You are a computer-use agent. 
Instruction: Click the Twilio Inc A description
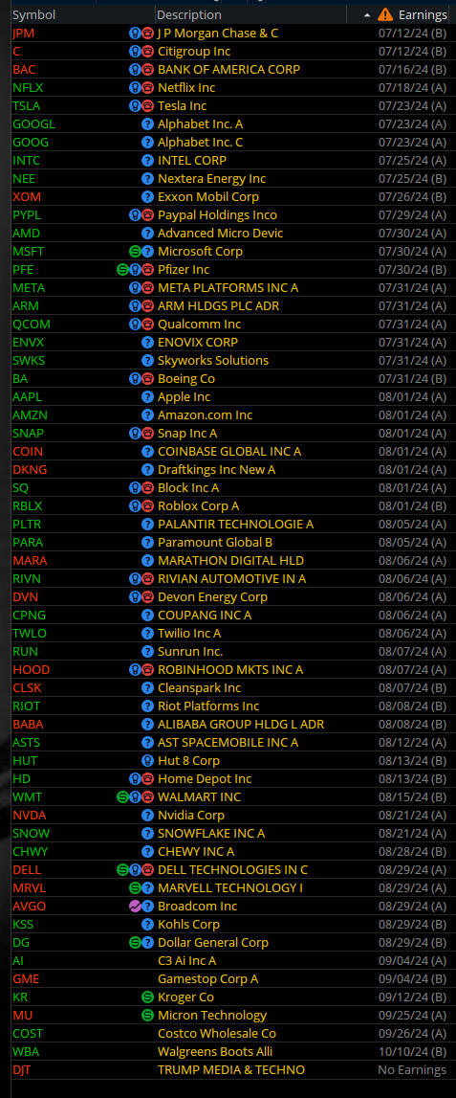(x=189, y=634)
